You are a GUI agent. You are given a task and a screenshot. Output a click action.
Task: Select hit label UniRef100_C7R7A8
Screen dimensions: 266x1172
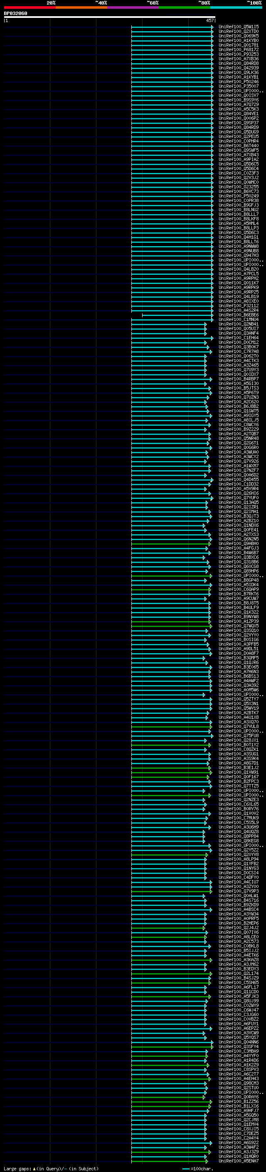pyautogui.click(x=239, y=352)
